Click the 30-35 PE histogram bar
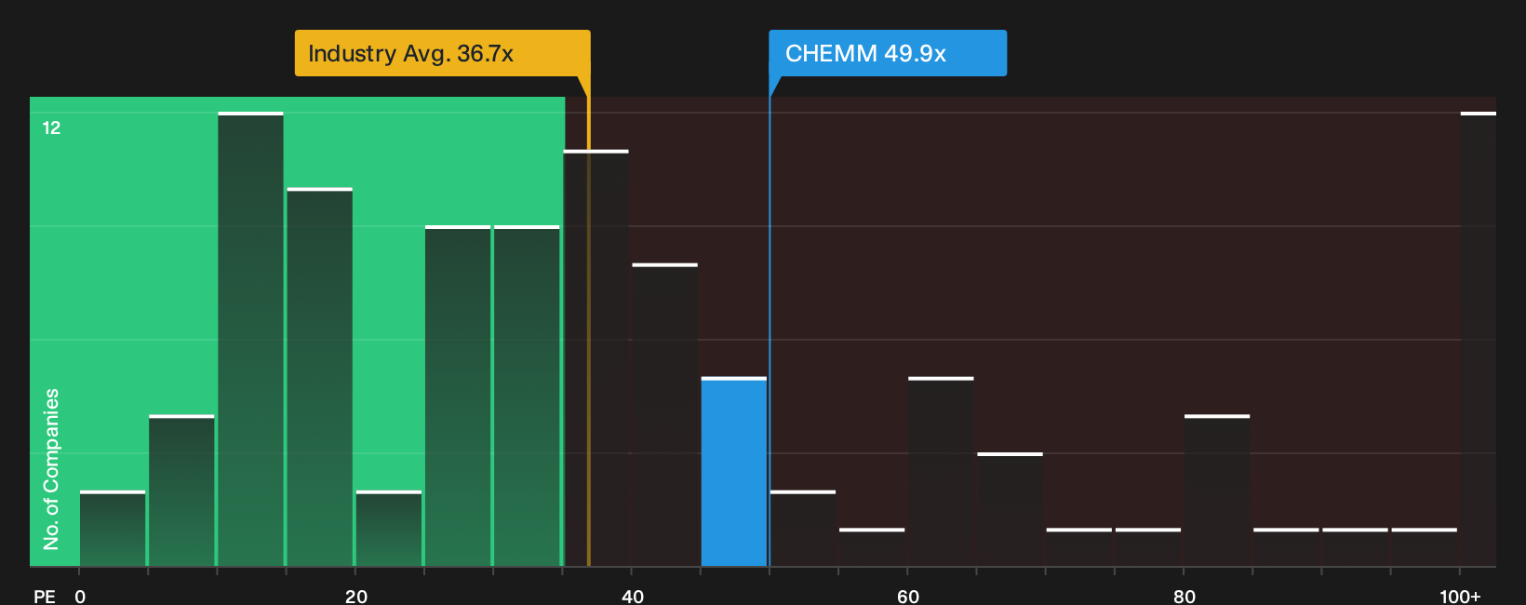Image resolution: width=1526 pixels, height=605 pixels. [527, 396]
